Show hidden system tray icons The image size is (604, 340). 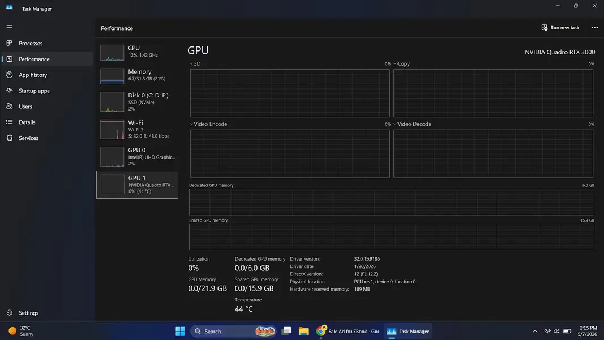(535, 331)
